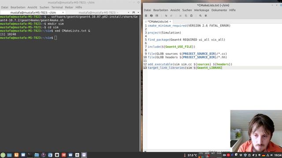Click the Open file icon in xed toolbar
Screen dimensions: 282x158
[152, 16]
